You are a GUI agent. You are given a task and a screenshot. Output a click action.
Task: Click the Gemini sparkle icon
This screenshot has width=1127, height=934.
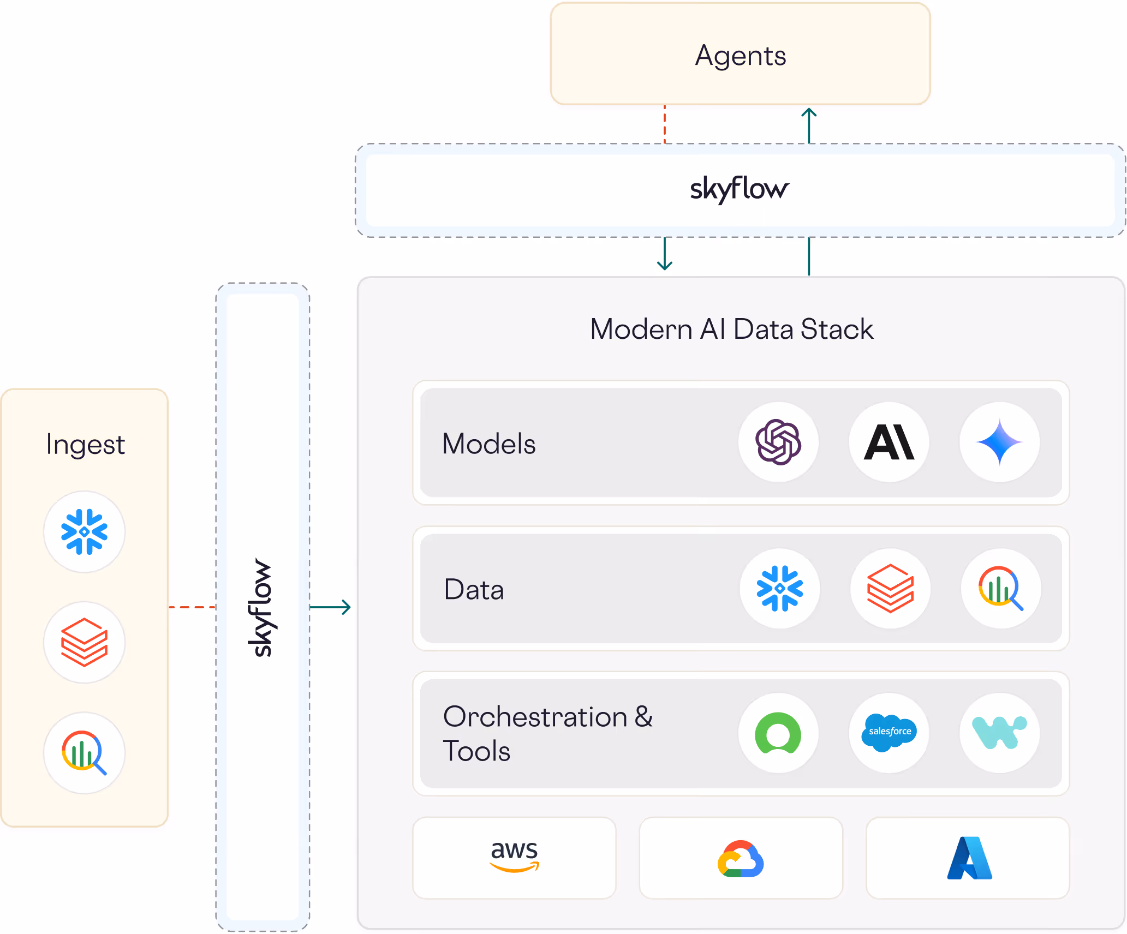999,442
